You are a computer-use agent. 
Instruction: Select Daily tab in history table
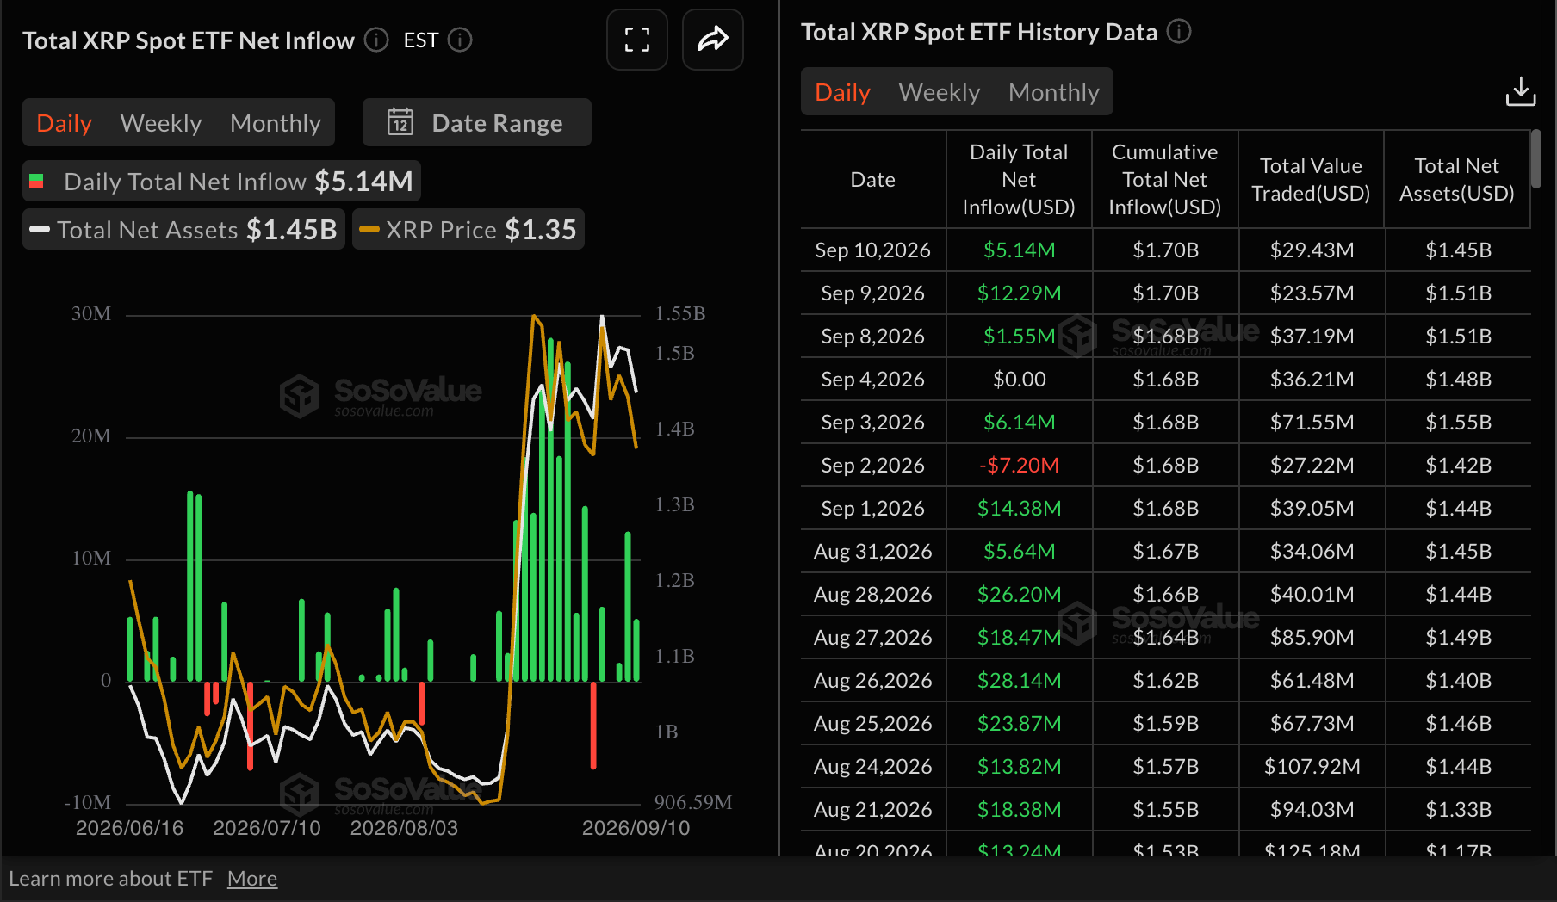click(842, 92)
